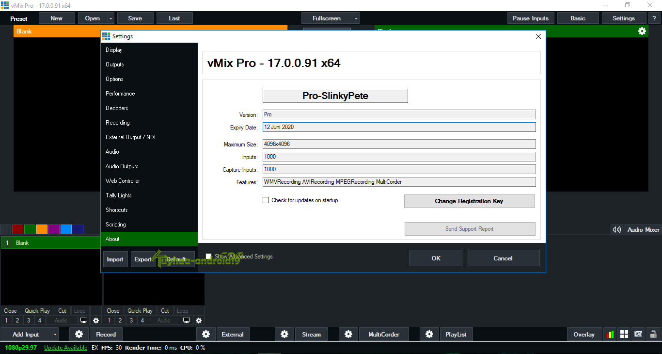Image resolution: width=662 pixels, height=354 pixels.
Task: Select the light blue category color
Action: click(66, 229)
